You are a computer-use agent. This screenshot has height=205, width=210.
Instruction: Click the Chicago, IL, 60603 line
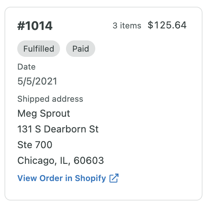[x=61, y=160]
